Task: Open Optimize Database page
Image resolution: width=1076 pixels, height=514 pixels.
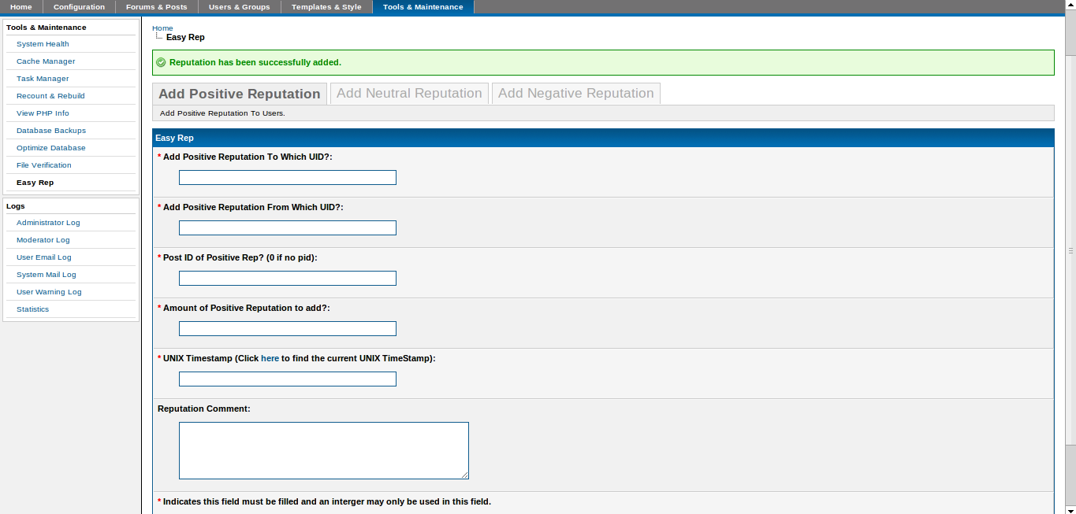Action: click(51, 148)
